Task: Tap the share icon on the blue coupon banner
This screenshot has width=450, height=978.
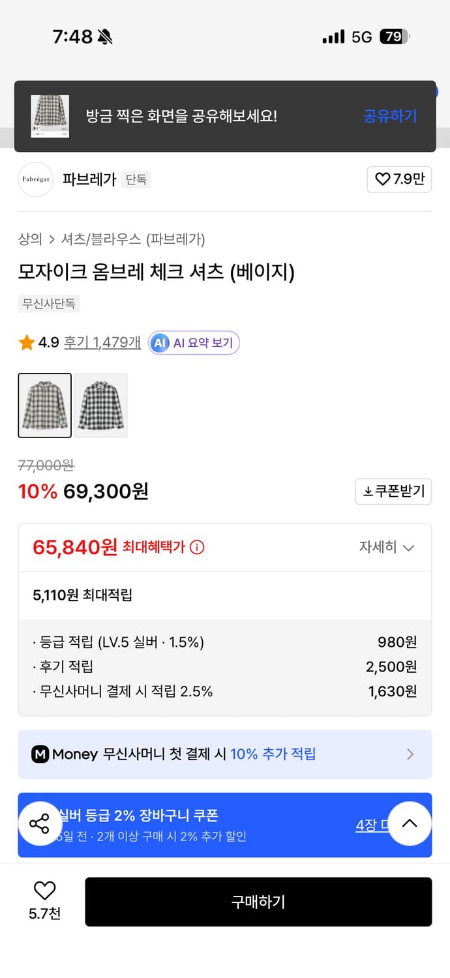Action: 40,824
